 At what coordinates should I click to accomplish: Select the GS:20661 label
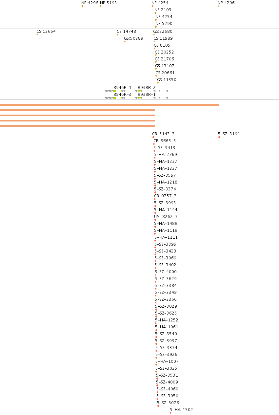165,73
